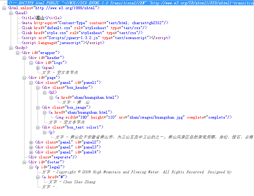Viewport: 254px width, 196px height.
Task: Select the html xmlns element text
Action: (54, 8)
